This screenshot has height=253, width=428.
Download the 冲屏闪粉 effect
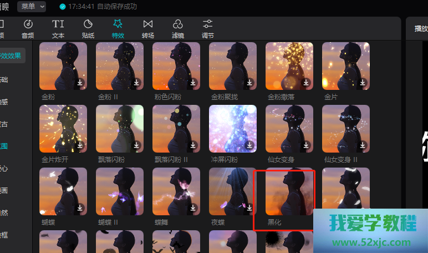249,145
